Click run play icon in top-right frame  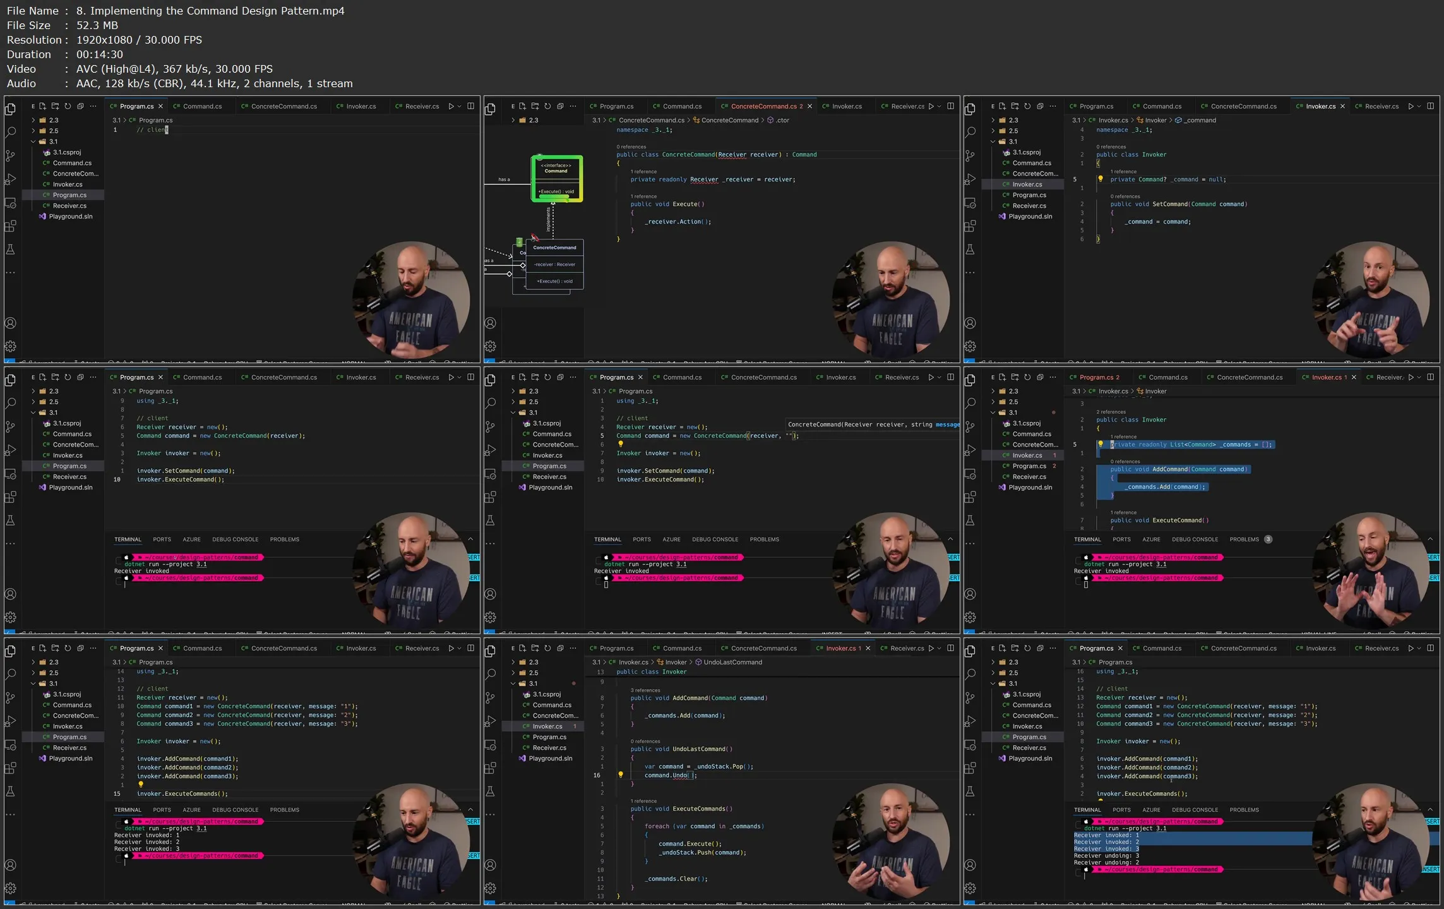[x=1411, y=106]
